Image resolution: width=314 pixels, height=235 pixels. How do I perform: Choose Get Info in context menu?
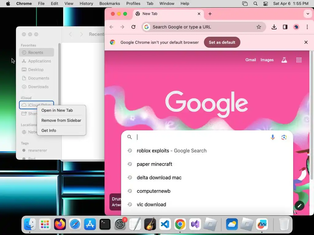coord(61,130)
